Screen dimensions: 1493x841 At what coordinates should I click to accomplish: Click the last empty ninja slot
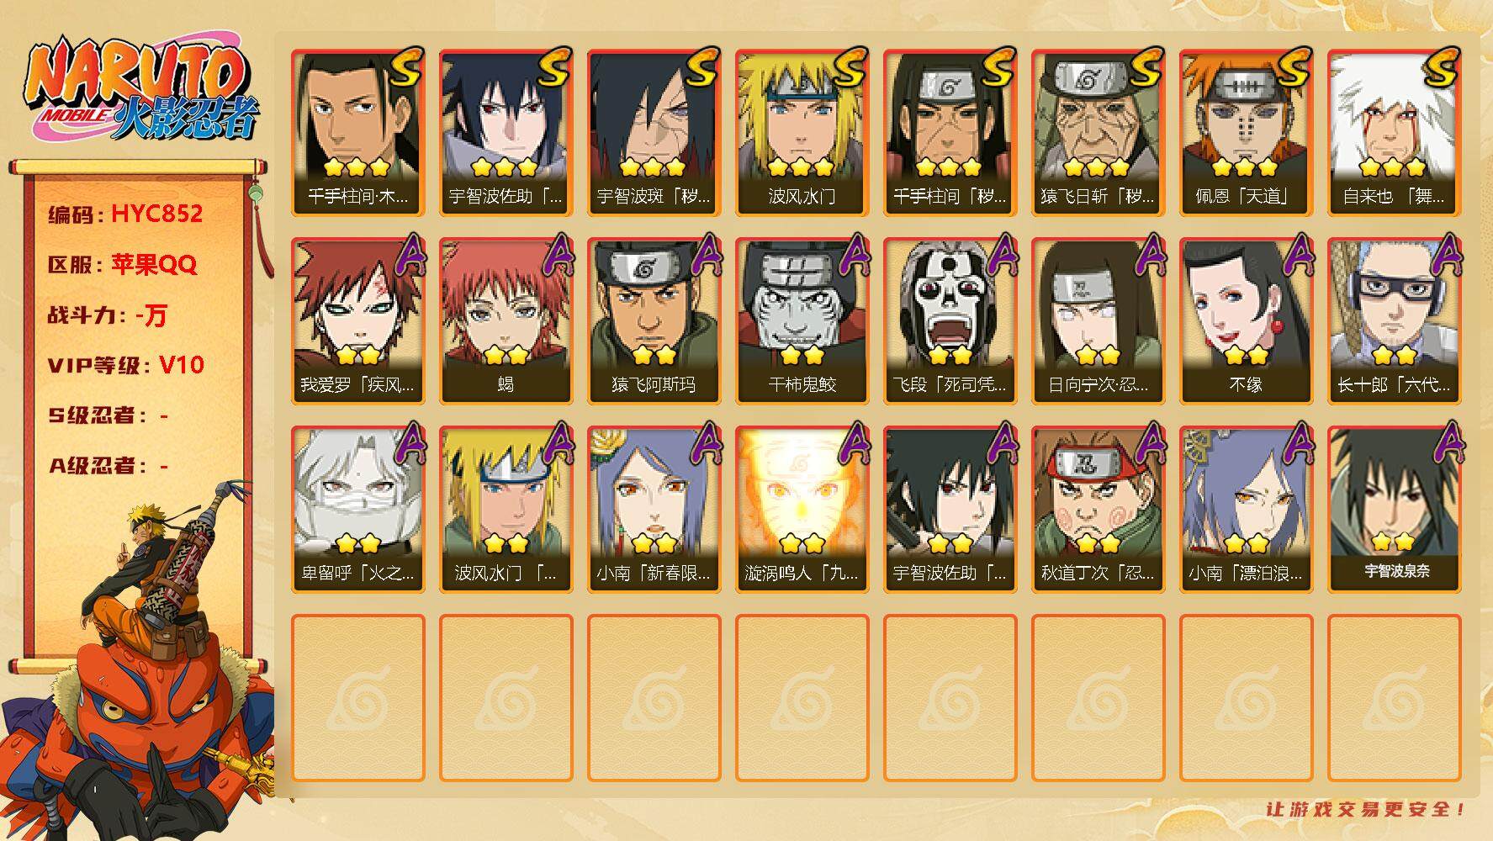tap(1394, 698)
